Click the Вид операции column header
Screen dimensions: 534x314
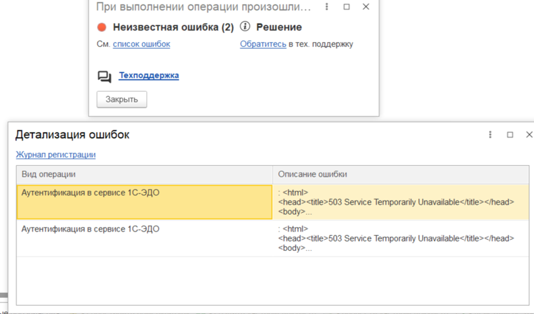[144, 175]
